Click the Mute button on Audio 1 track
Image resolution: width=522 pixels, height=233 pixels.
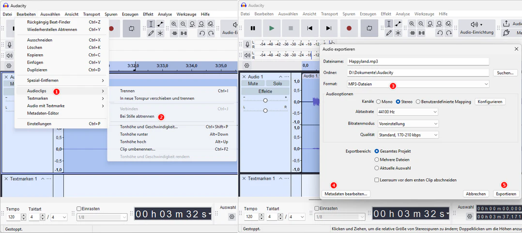click(253, 83)
